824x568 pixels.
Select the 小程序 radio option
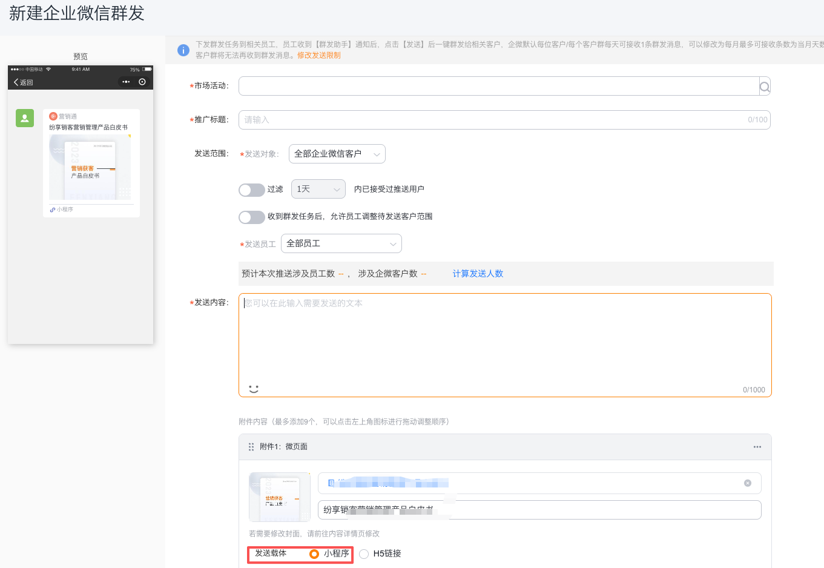click(314, 554)
